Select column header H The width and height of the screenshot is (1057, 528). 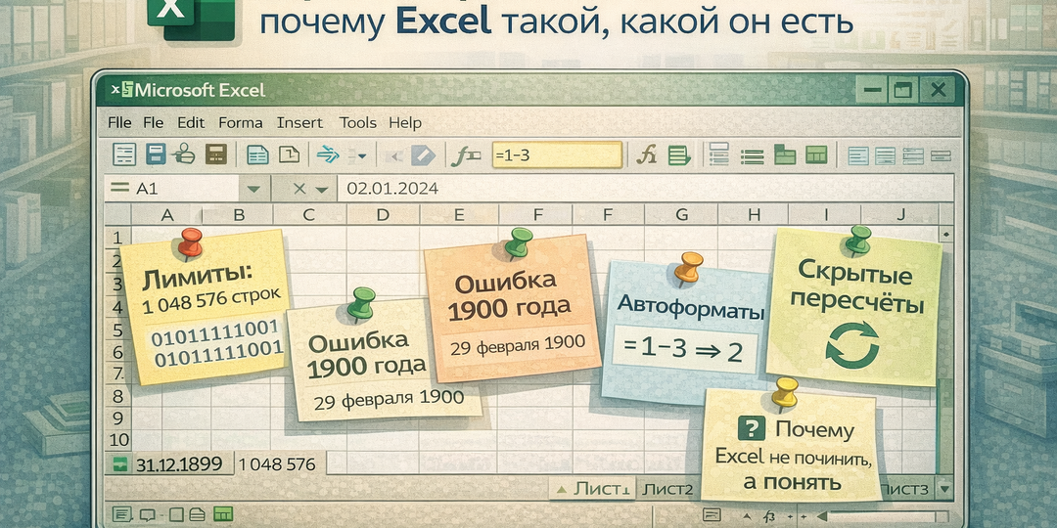tap(754, 215)
